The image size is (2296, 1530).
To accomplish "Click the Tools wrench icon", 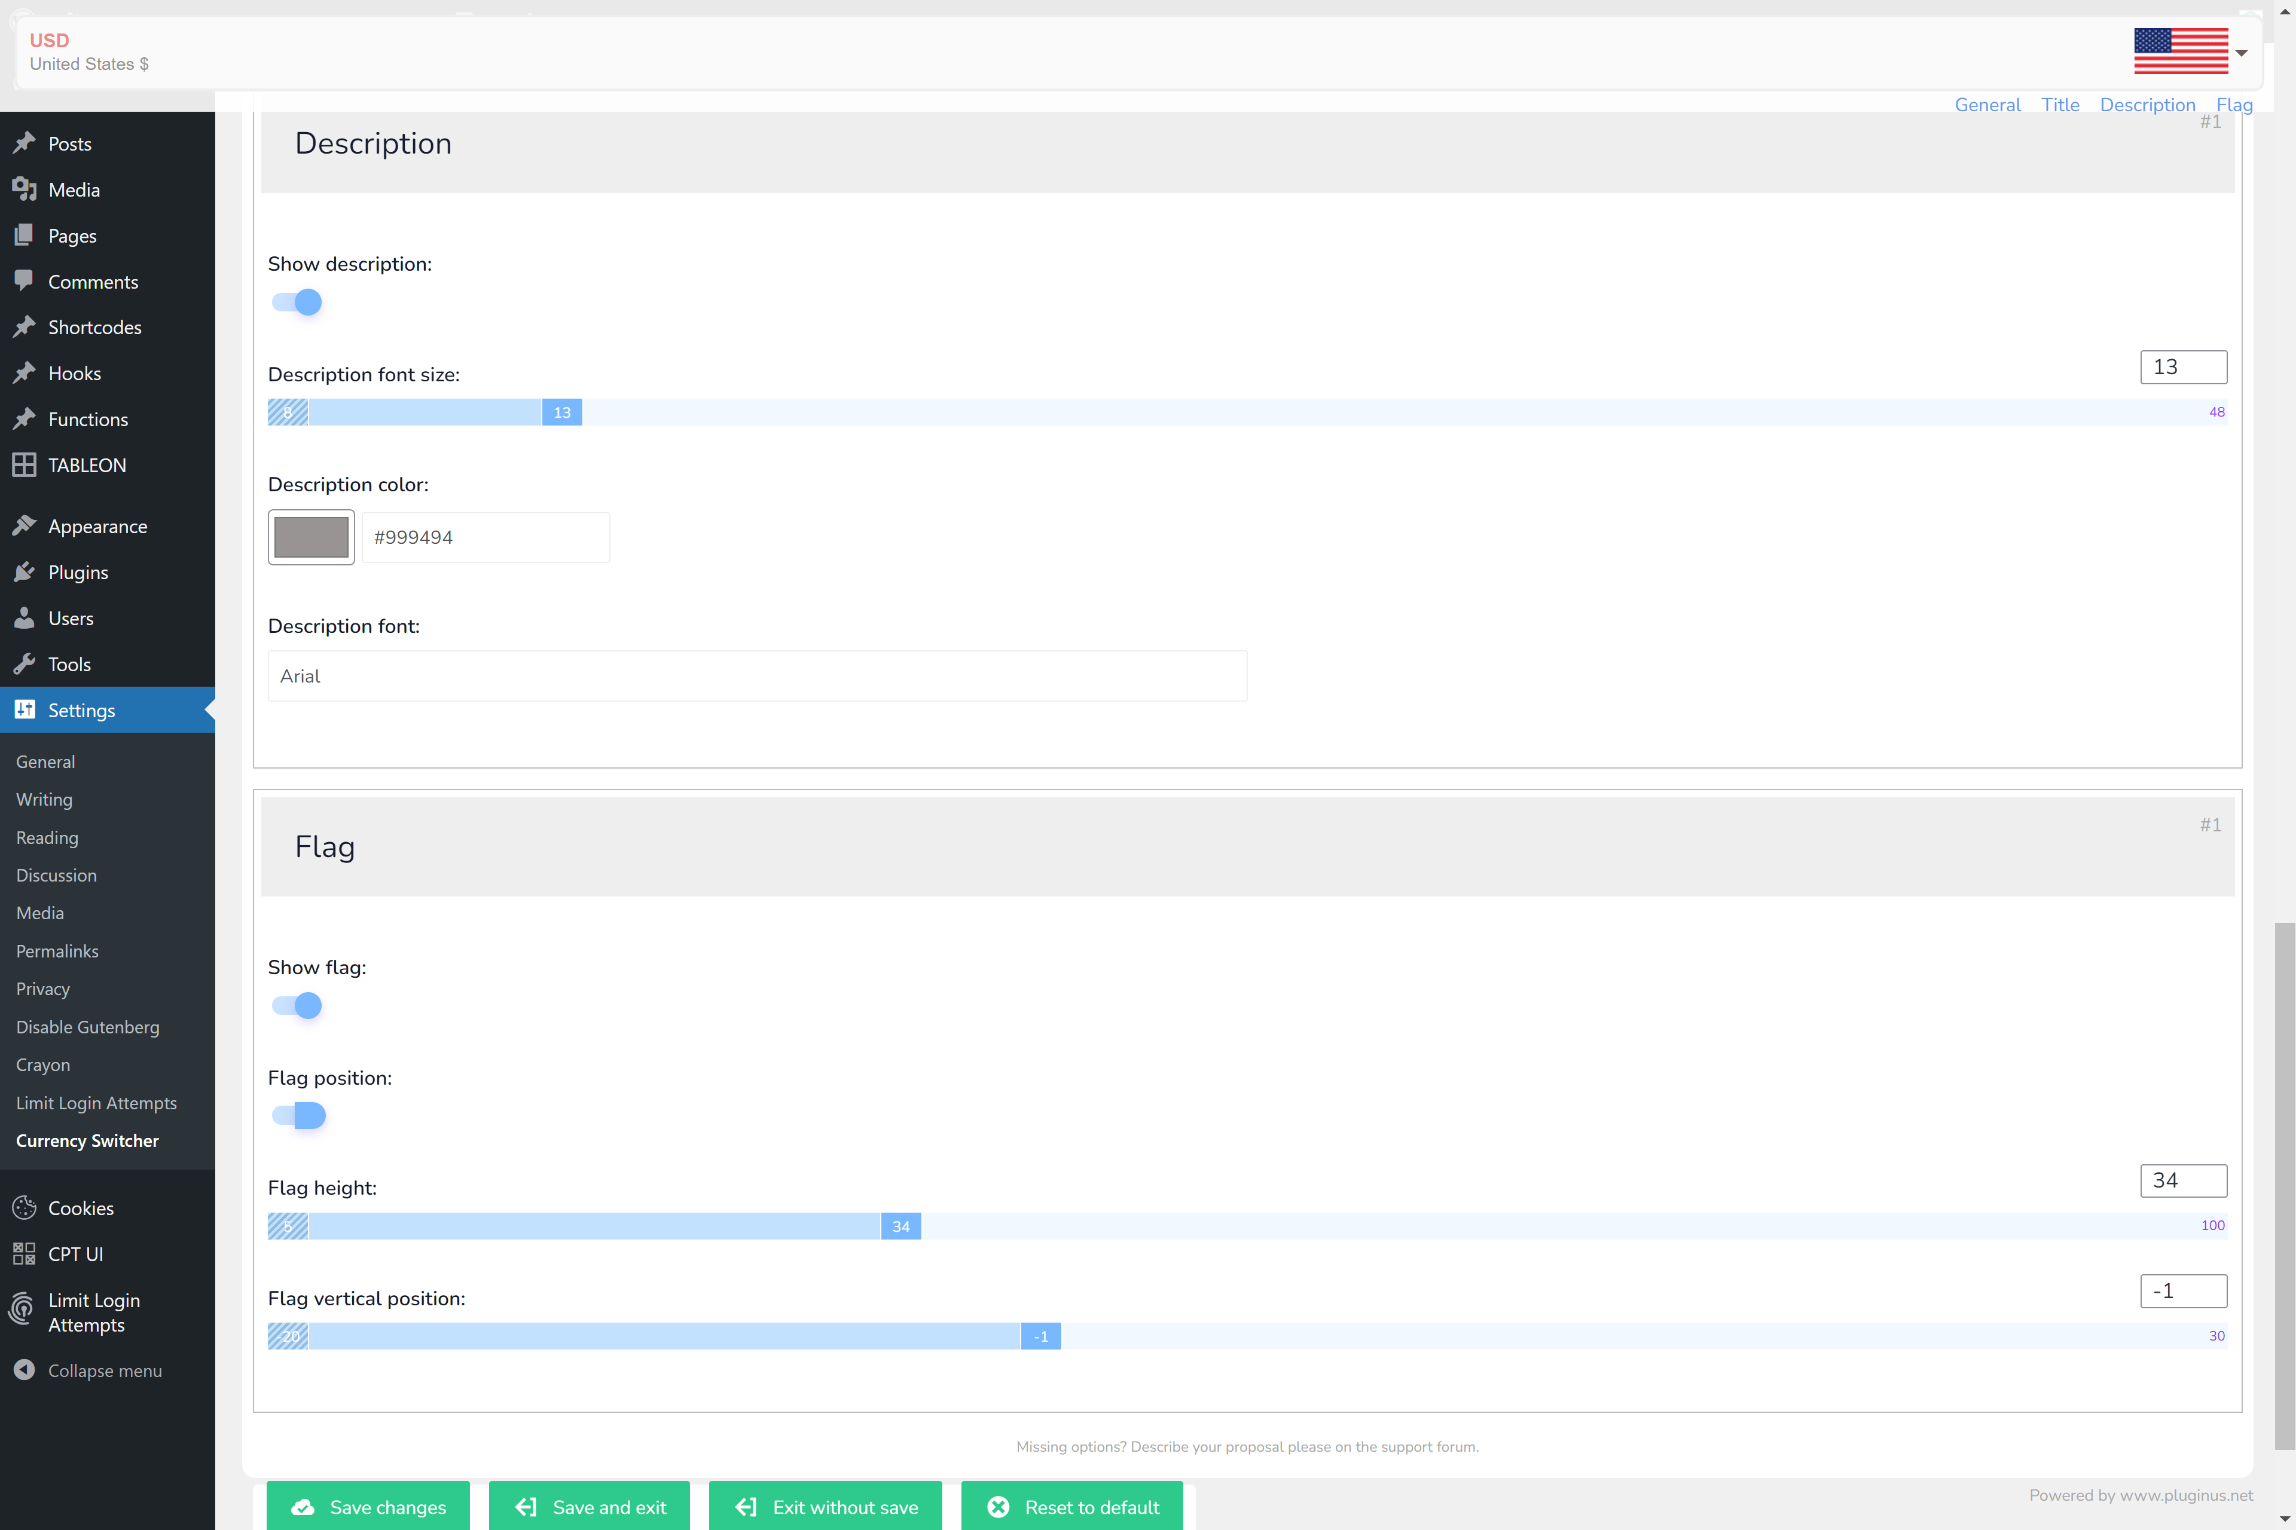I will coord(25,663).
